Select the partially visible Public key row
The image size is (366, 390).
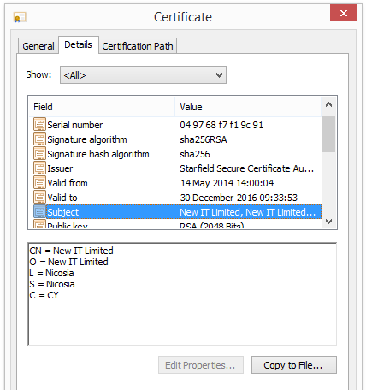[175, 225]
